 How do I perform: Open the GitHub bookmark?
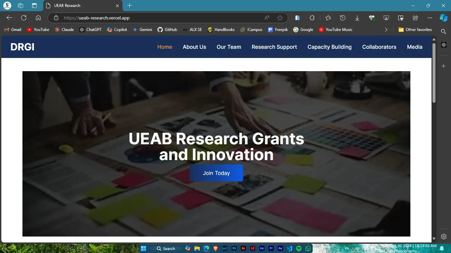pos(167,30)
